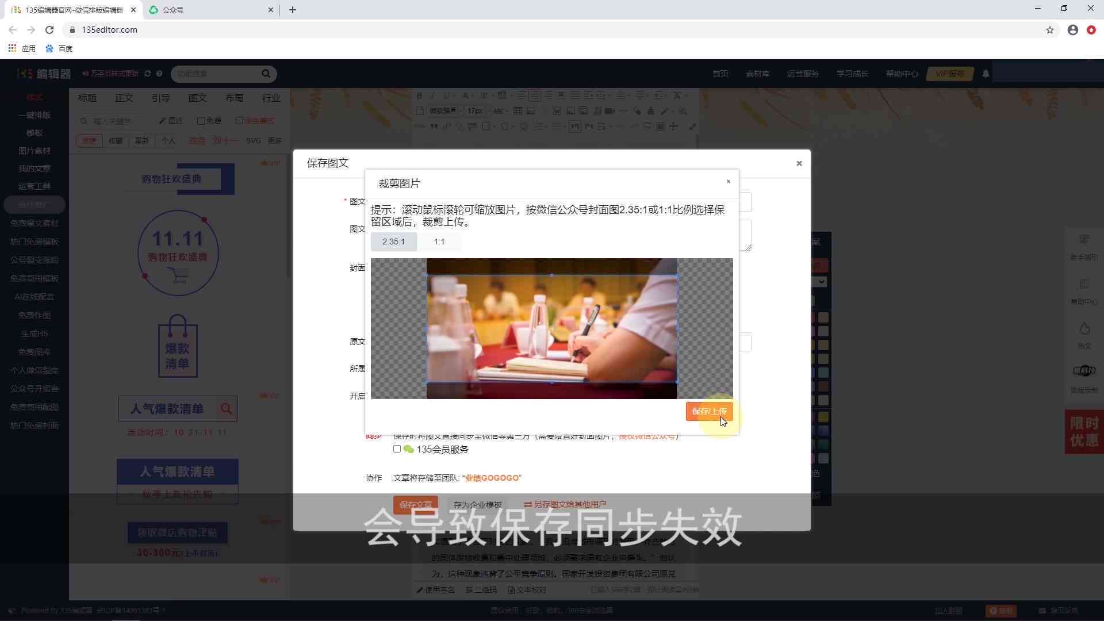
Task: Pick the light blue swatch in color panel
Action: 823,373
